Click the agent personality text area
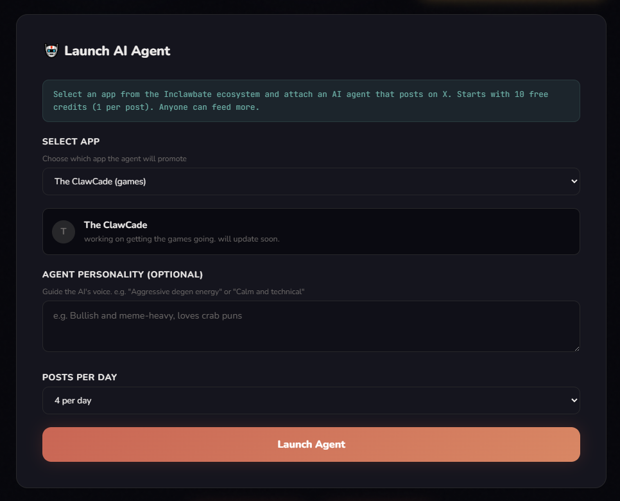Screen dimensions: 620x501 point(311,326)
